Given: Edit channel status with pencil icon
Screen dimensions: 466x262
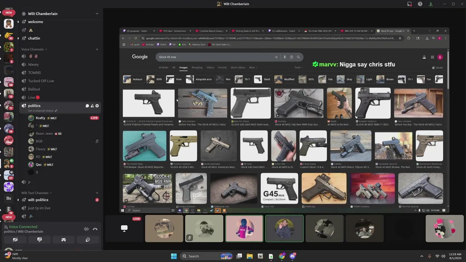Looking at the screenshot, I should pos(56,111).
